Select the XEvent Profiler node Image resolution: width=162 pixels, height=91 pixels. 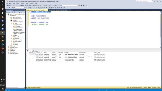pyautogui.click(x=14, y=54)
